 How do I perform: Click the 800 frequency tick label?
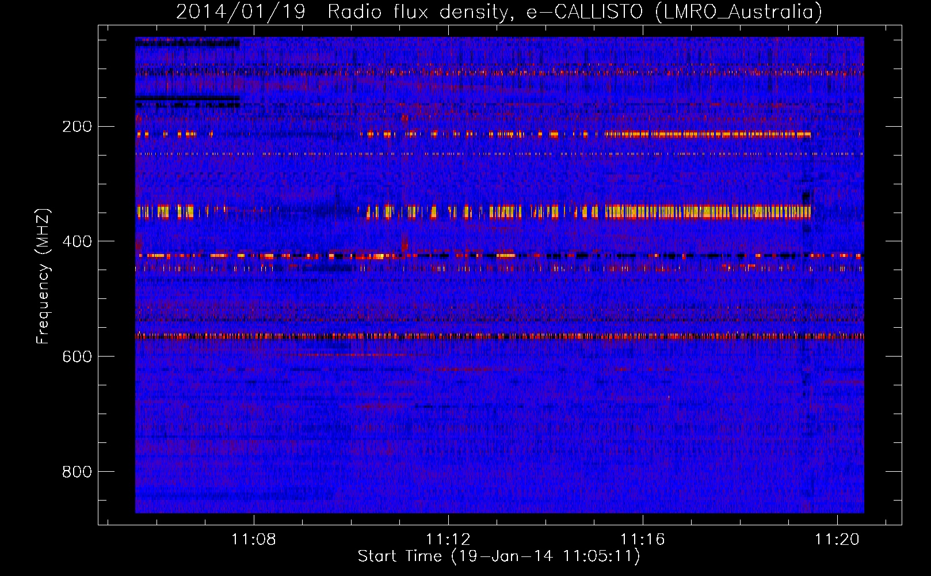tap(77, 472)
